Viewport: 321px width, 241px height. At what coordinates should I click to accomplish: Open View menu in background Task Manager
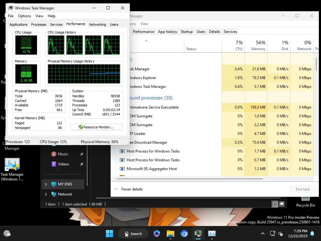(x=144, y=24)
